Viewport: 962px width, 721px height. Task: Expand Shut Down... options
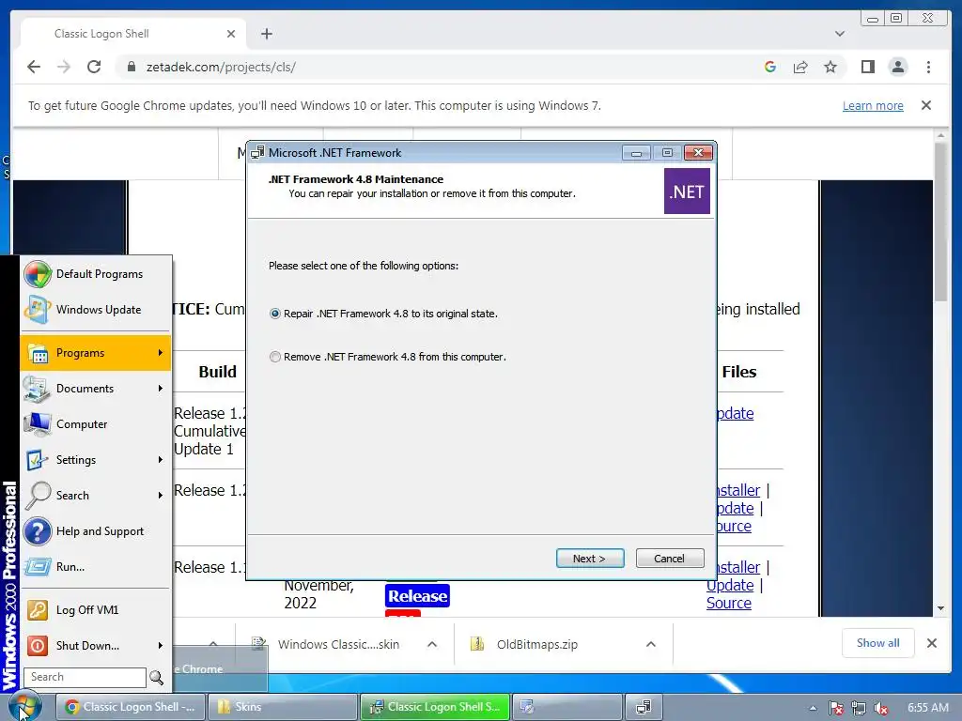(96, 646)
